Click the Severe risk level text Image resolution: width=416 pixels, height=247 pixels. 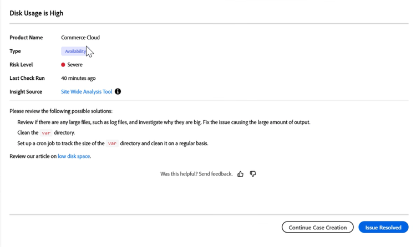coord(75,65)
